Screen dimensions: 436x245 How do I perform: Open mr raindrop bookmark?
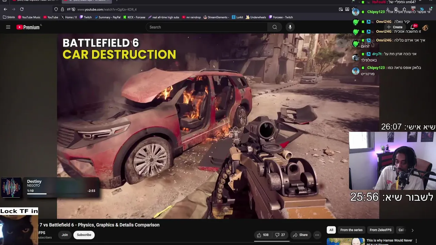pyautogui.click(x=191, y=17)
